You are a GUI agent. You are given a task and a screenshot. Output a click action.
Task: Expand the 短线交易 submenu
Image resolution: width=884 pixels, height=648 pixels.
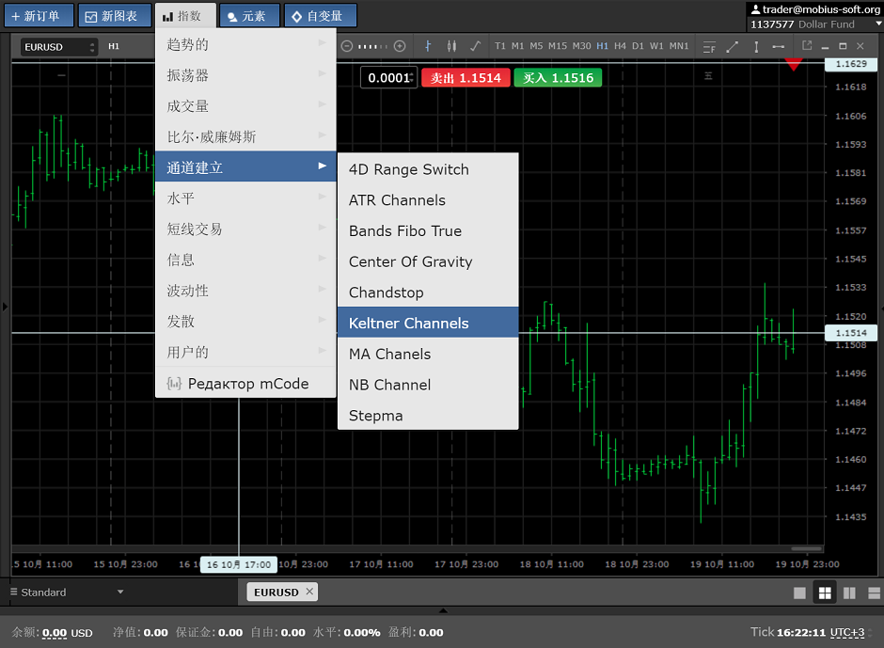pos(245,229)
